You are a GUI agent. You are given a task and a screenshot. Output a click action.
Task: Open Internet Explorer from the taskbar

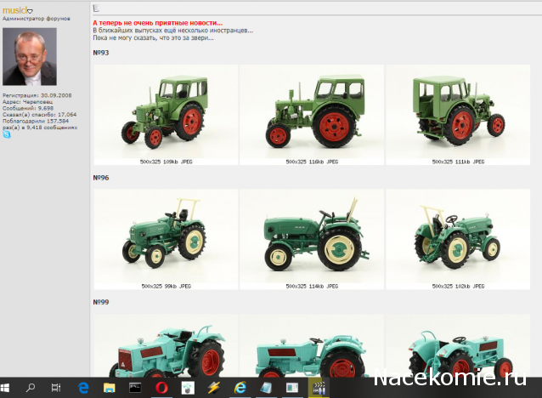[x=240, y=388]
